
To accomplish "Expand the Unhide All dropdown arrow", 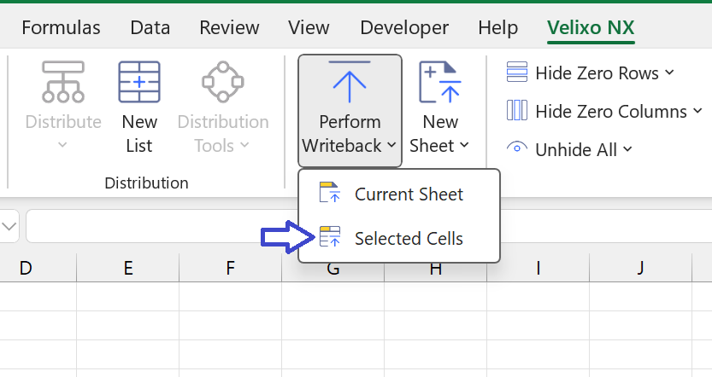I will [627, 149].
